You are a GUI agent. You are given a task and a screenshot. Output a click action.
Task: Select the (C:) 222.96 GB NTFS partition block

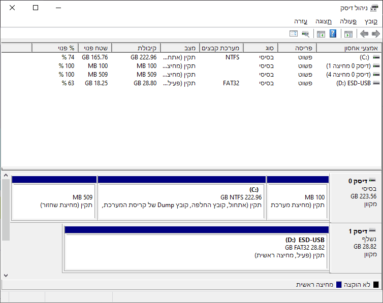[x=182, y=198]
